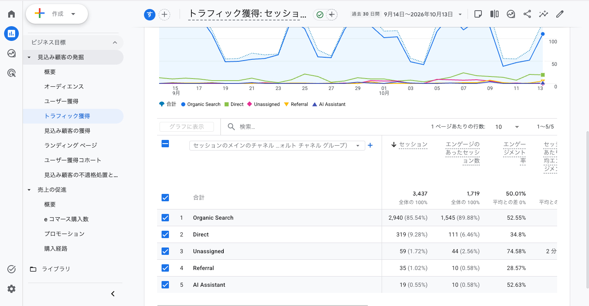
Task: Open the checkmark-circle icon above settings
Action: point(11,269)
